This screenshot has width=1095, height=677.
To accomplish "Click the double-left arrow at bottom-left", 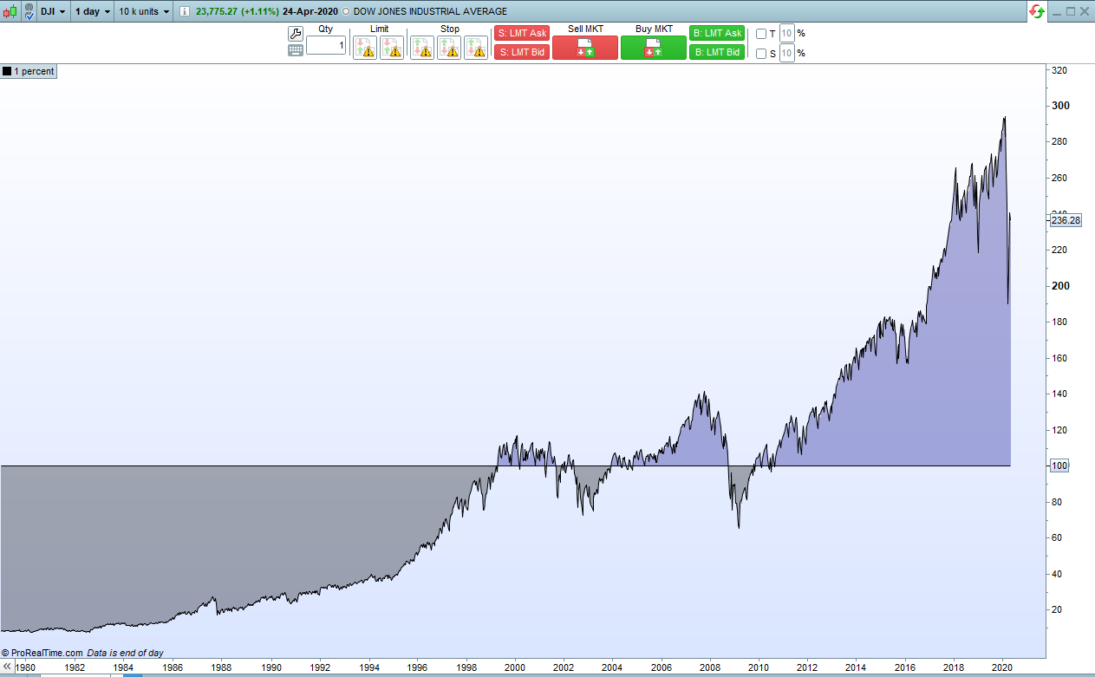I will tap(8, 667).
